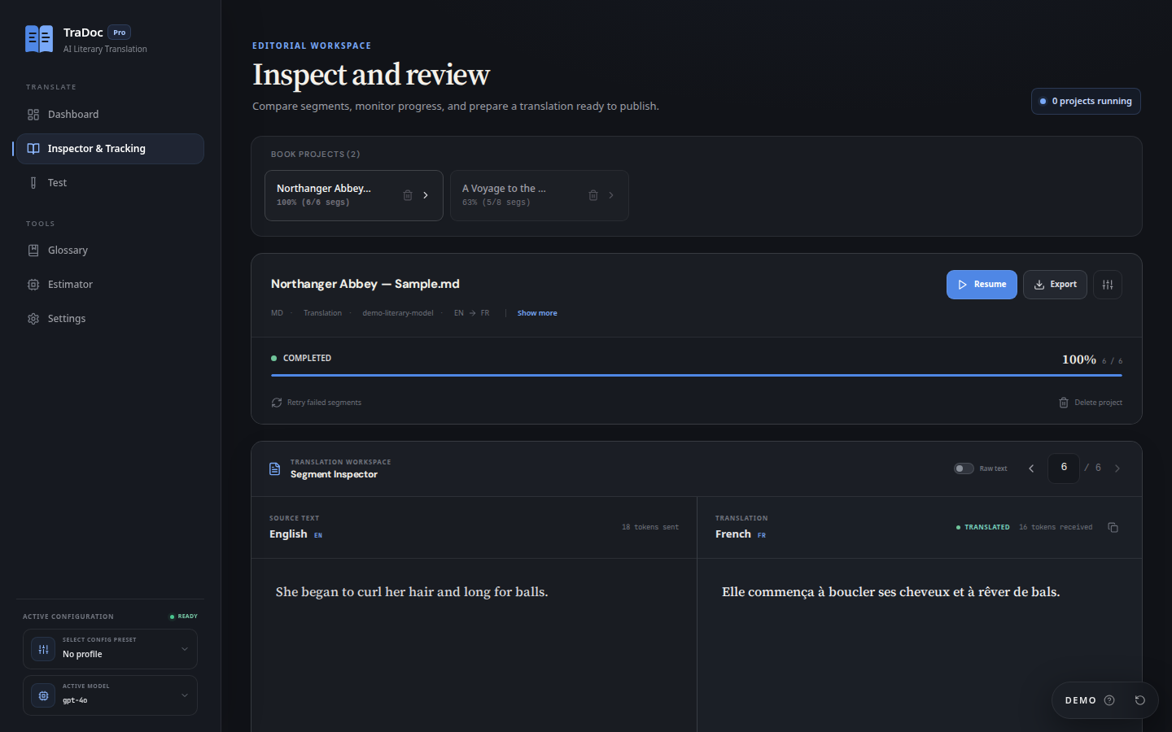Select Inspector & Tracking in sidebar
Screen dimensions: 1172x732
click(110, 149)
